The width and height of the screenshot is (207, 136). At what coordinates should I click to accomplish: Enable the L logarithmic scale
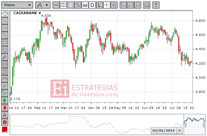coord(100,5)
